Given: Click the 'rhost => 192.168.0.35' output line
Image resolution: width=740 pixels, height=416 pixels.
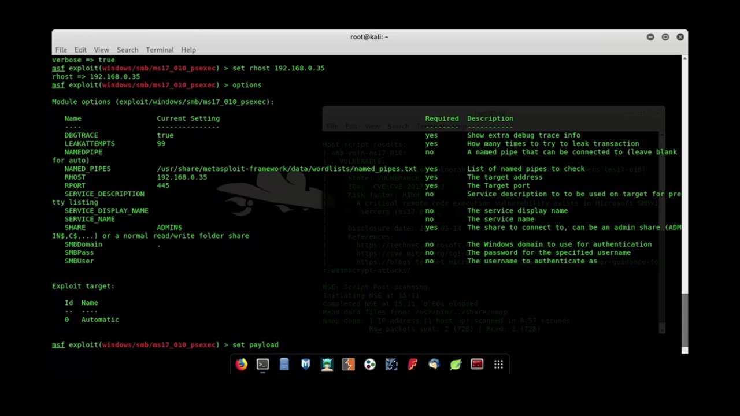Looking at the screenshot, I should tap(96, 76).
